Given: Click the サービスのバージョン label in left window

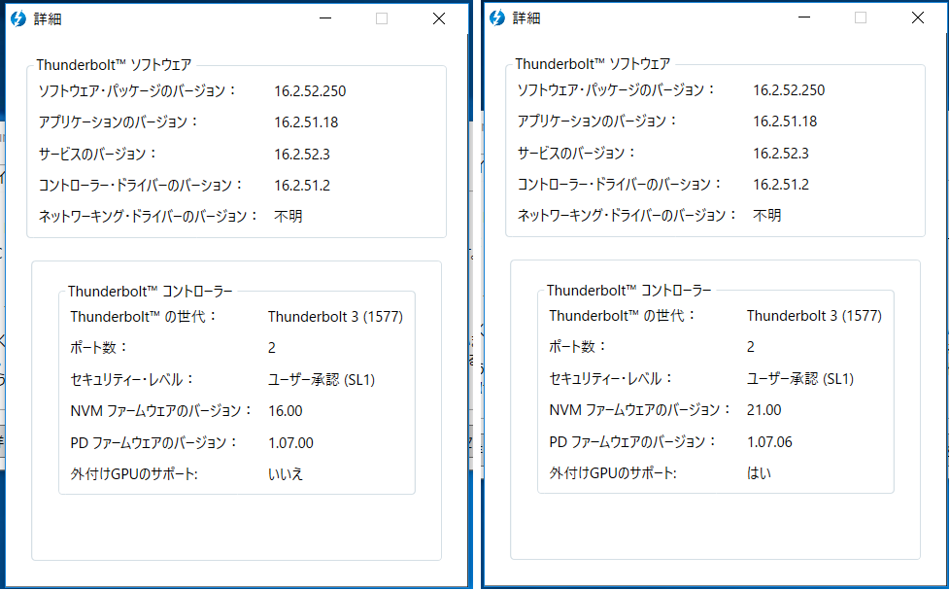Looking at the screenshot, I should (x=97, y=154).
